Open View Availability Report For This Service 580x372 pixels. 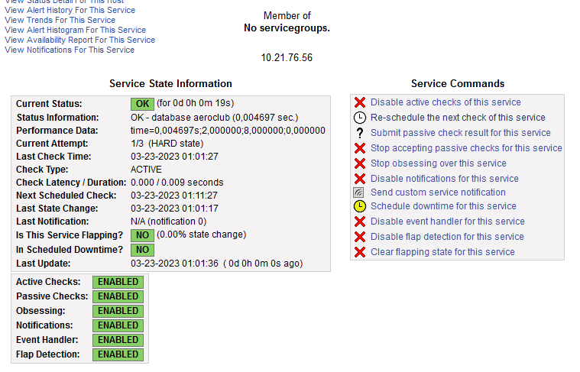point(79,40)
